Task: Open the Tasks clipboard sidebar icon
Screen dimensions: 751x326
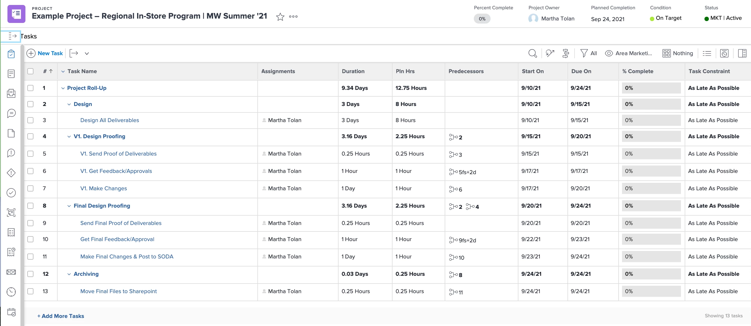Action: point(11,54)
